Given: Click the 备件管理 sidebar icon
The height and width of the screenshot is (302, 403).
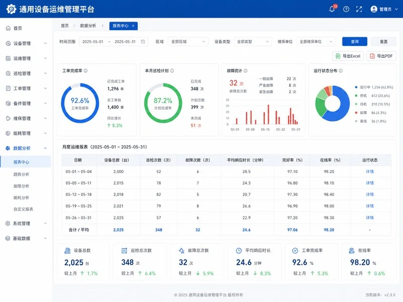Looking at the screenshot, I should point(8,103).
